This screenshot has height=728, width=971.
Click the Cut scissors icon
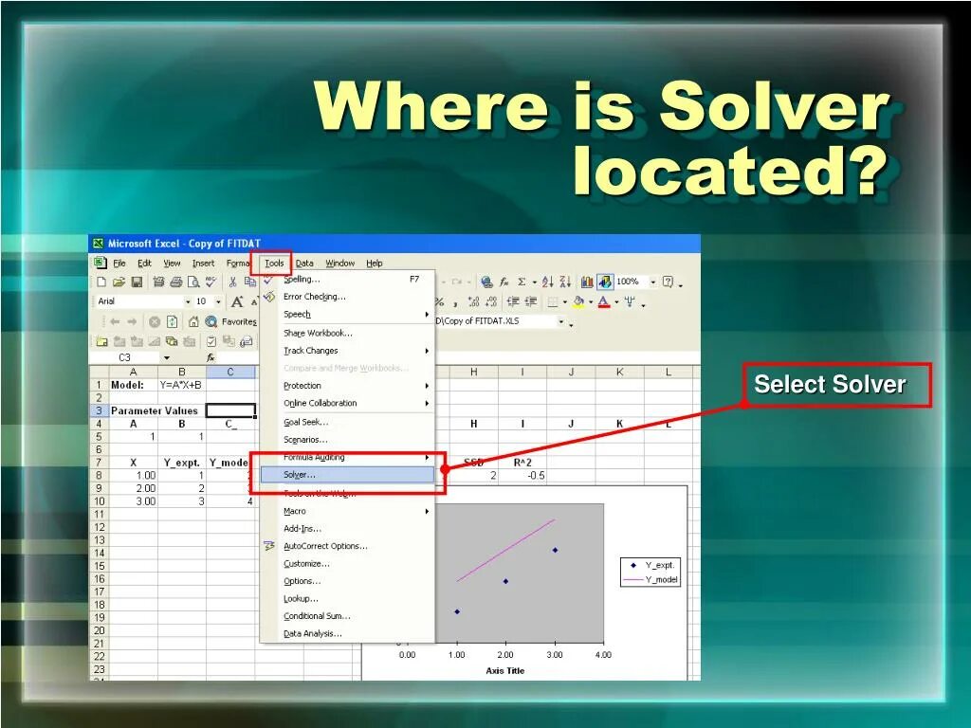(x=233, y=282)
